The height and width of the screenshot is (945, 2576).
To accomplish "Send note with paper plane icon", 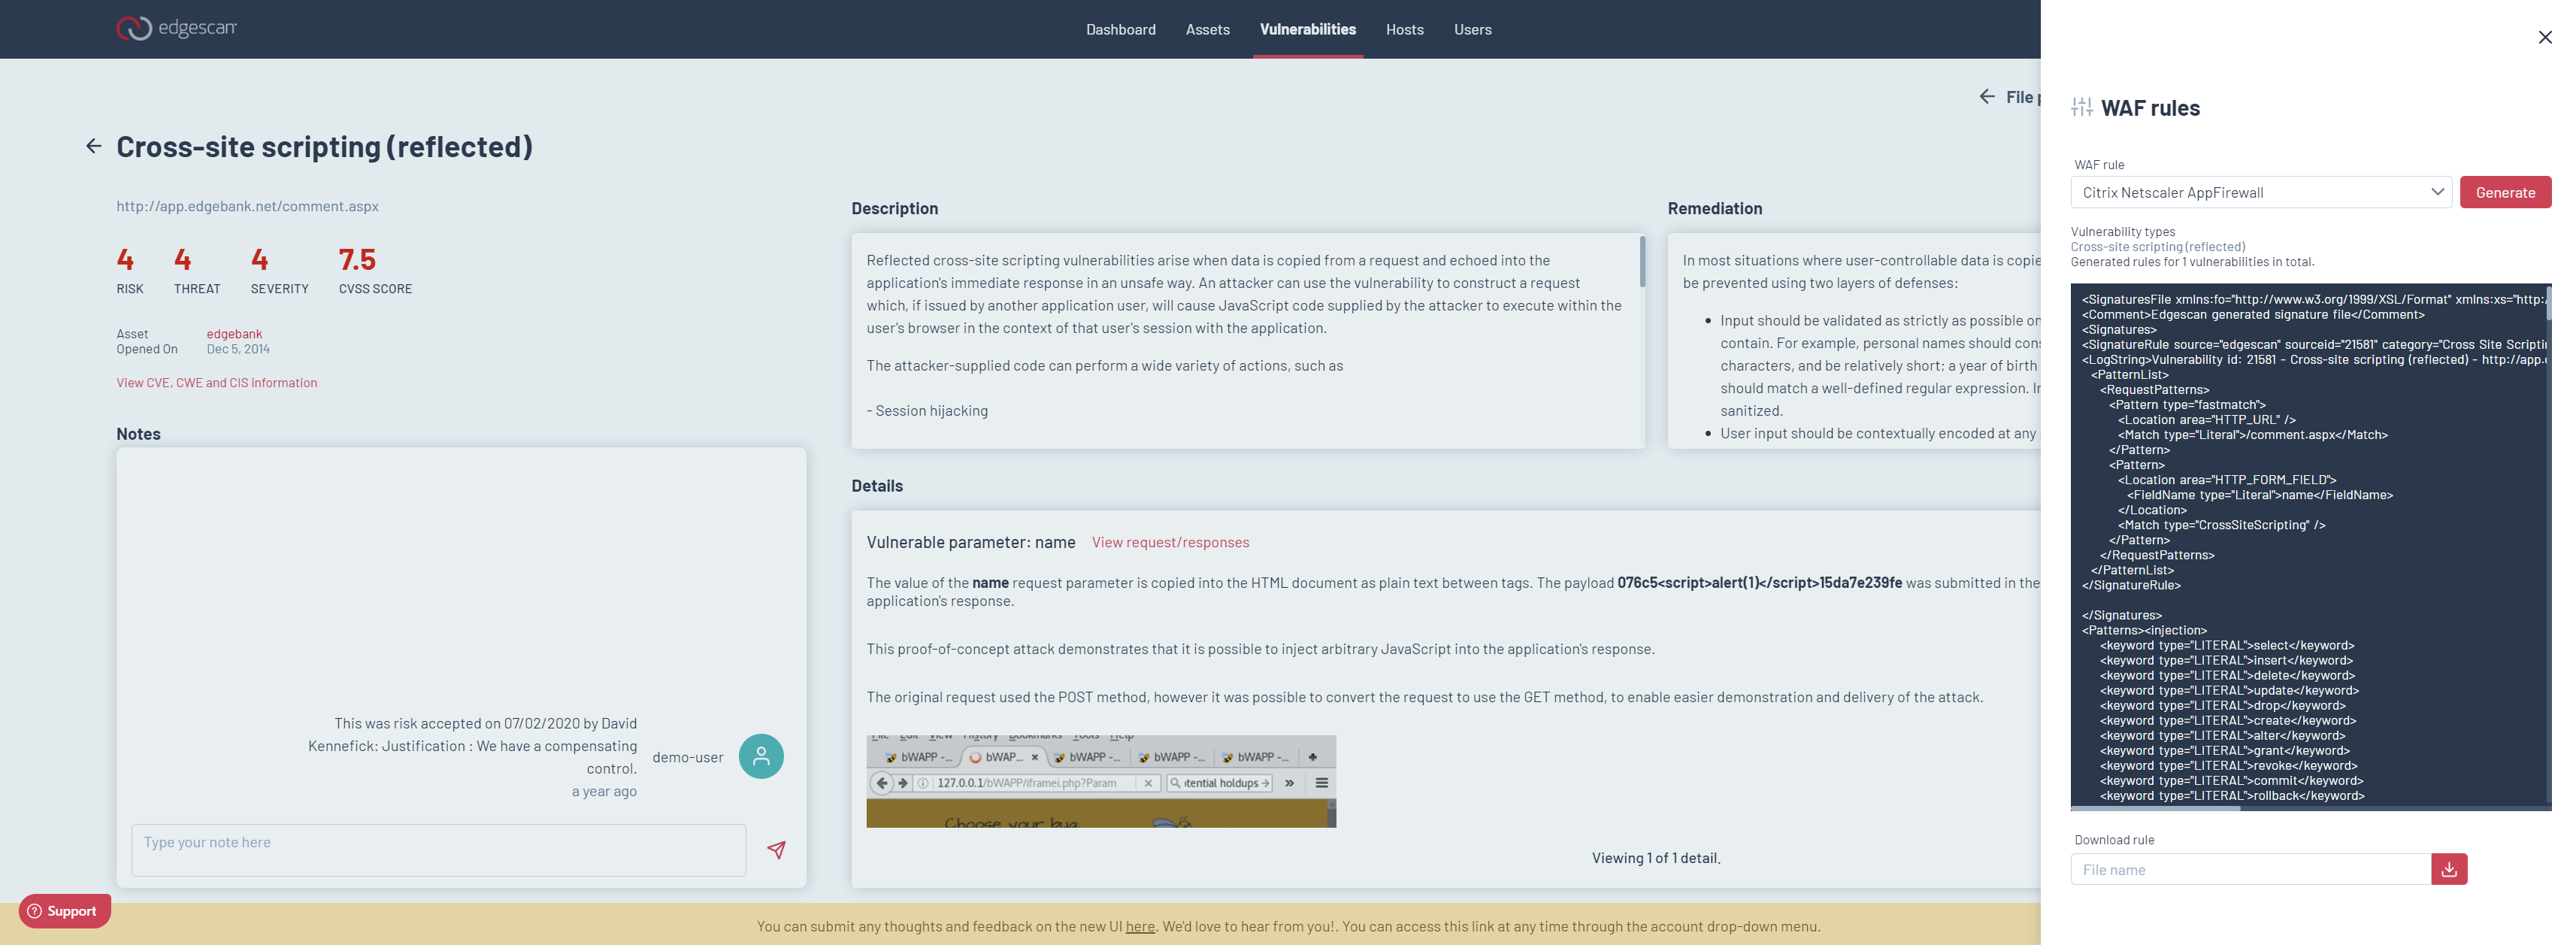I will [x=776, y=850].
